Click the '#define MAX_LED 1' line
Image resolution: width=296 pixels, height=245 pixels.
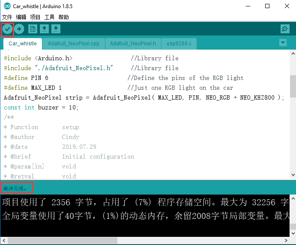[33, 88]
